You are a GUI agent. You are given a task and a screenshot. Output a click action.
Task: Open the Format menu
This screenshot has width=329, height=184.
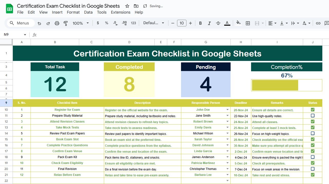click(73, 12)
